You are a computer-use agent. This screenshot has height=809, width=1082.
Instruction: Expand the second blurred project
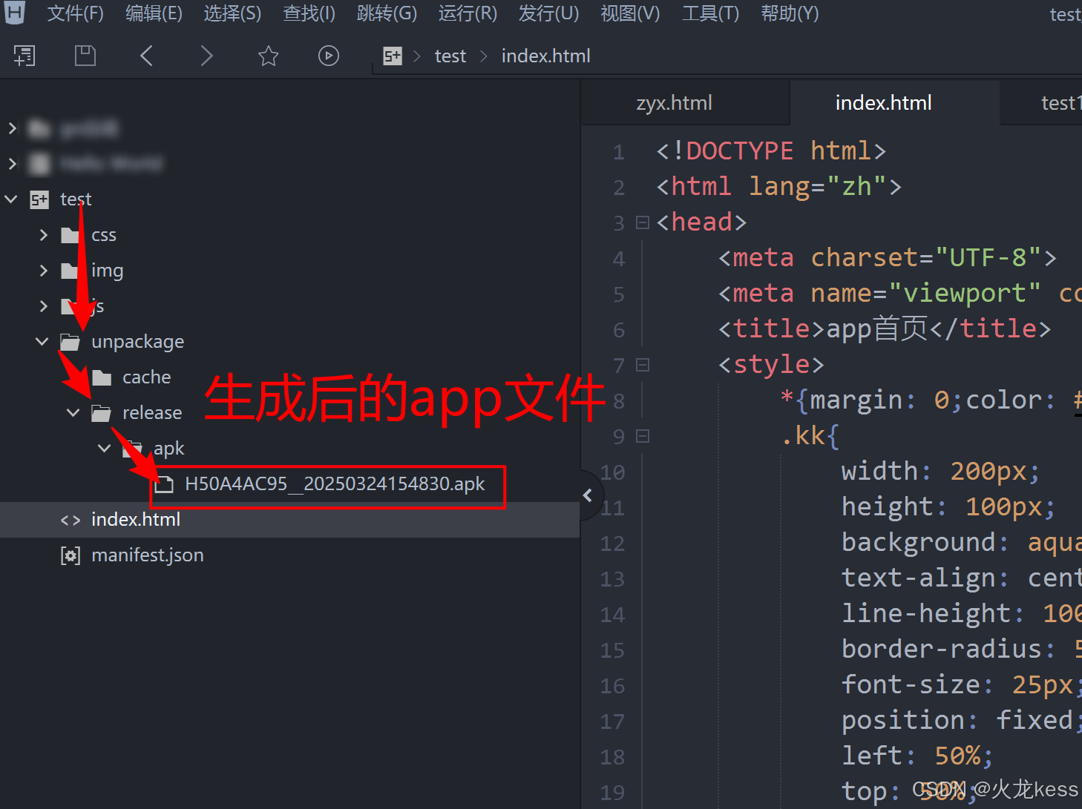12,163
